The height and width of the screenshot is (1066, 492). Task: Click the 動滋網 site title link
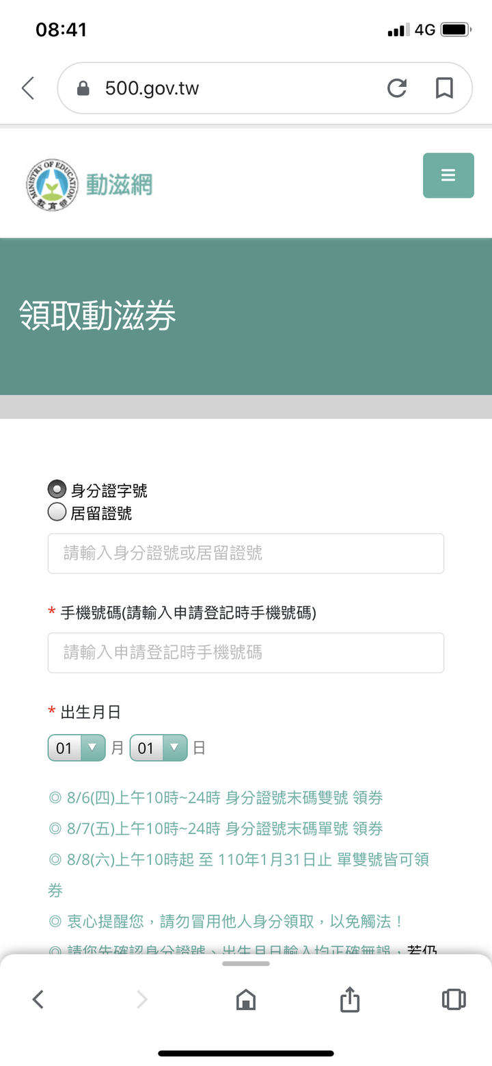pyautogui.click(x=119, y=185)
